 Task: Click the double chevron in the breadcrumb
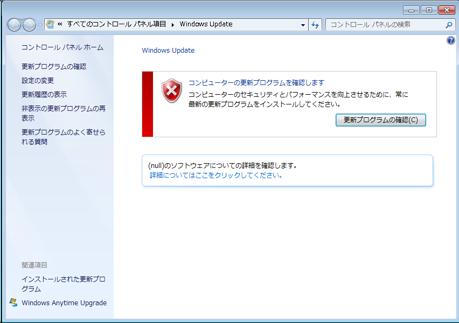point(60,24)
